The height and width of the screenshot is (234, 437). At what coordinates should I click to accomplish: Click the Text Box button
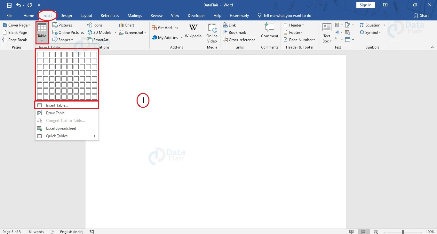pyautogui.click(x=327, y=33)
